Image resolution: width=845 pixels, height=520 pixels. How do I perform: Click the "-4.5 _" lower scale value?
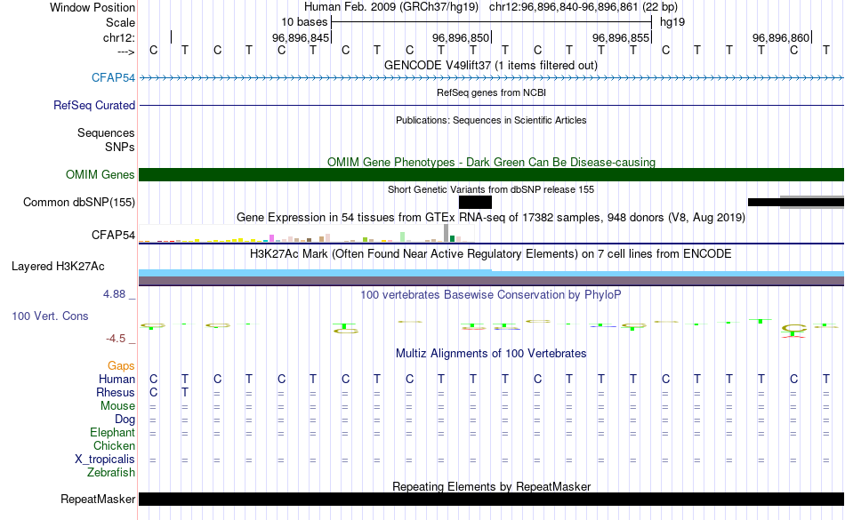pyautogui.click(x=120, y=338)
